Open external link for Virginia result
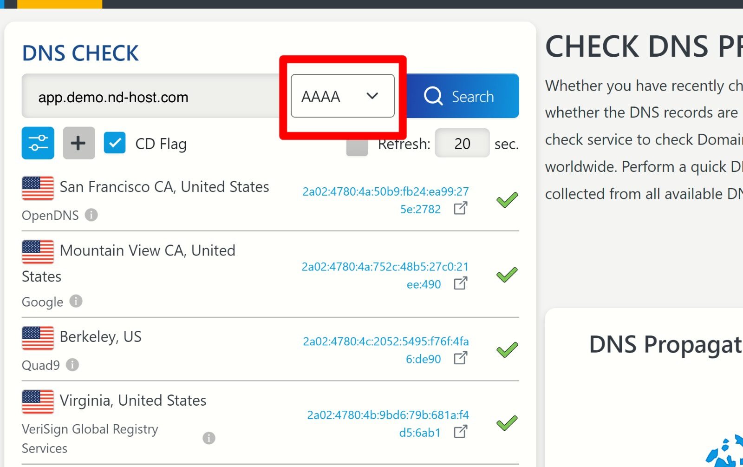 click(x=460, y=432)
